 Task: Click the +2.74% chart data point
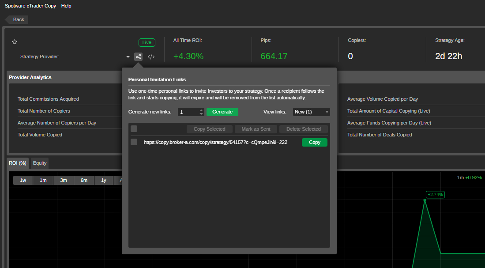pos(425,200)
